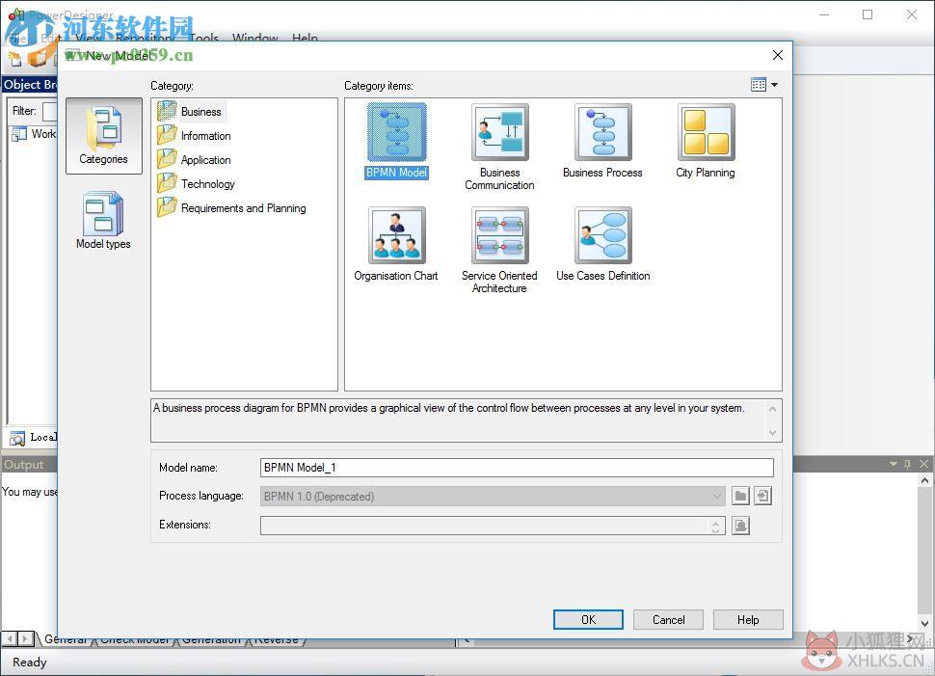Select the BPMN Model category item
935x676 pixels.
[x=397, y=141]
